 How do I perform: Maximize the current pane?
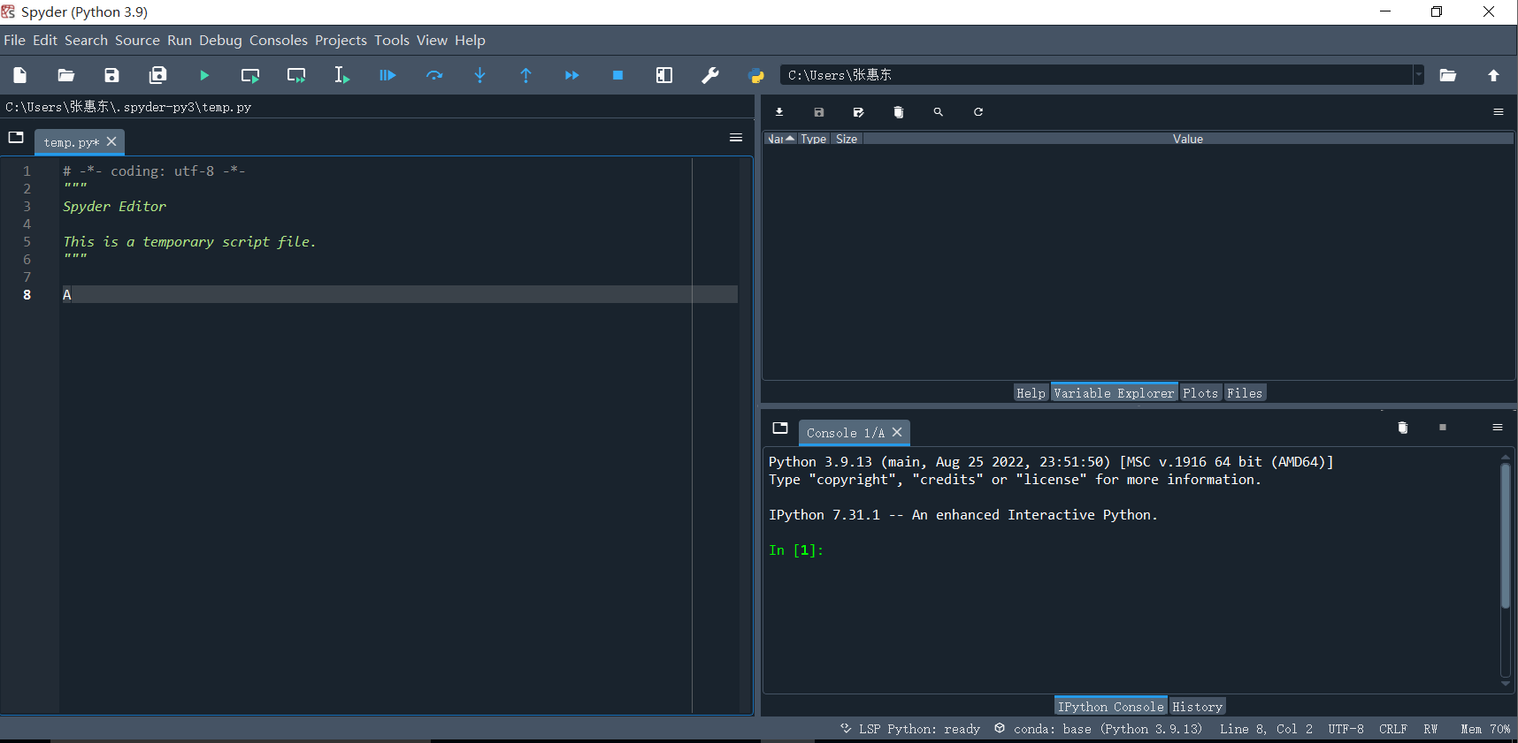point(664,75)
